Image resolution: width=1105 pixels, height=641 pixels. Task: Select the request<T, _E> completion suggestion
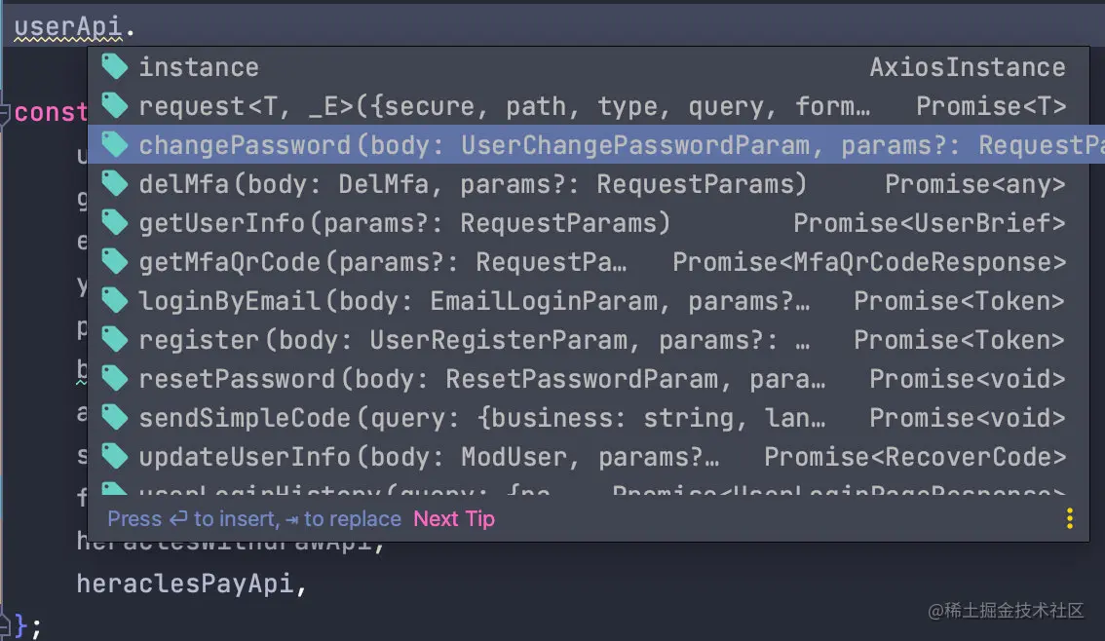589,105
